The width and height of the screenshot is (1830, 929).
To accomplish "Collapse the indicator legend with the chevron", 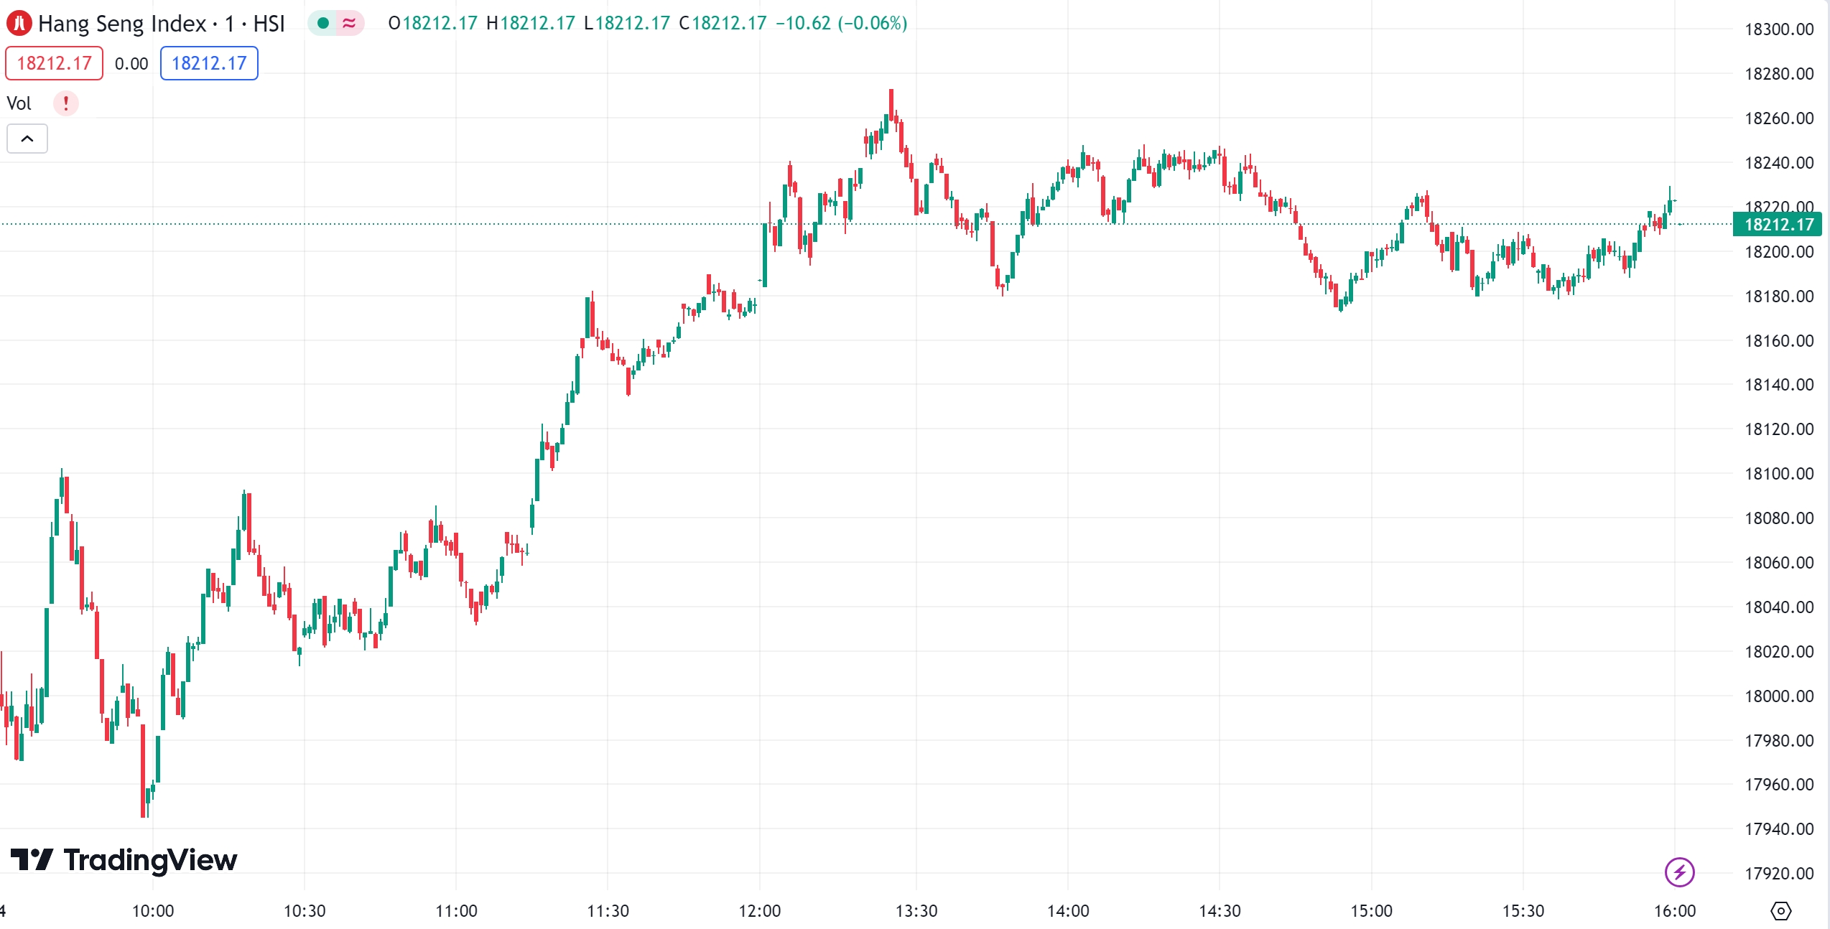I will (27, 139).
